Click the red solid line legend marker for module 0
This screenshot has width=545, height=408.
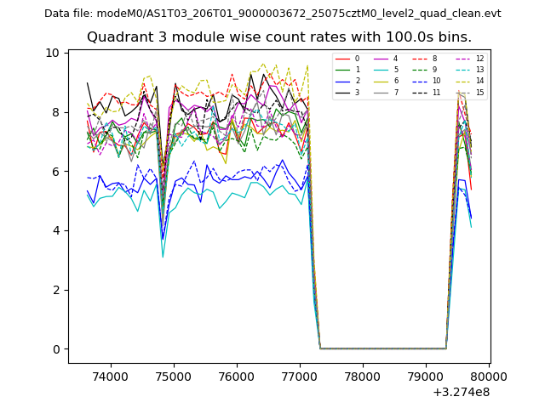pos(342,59)
